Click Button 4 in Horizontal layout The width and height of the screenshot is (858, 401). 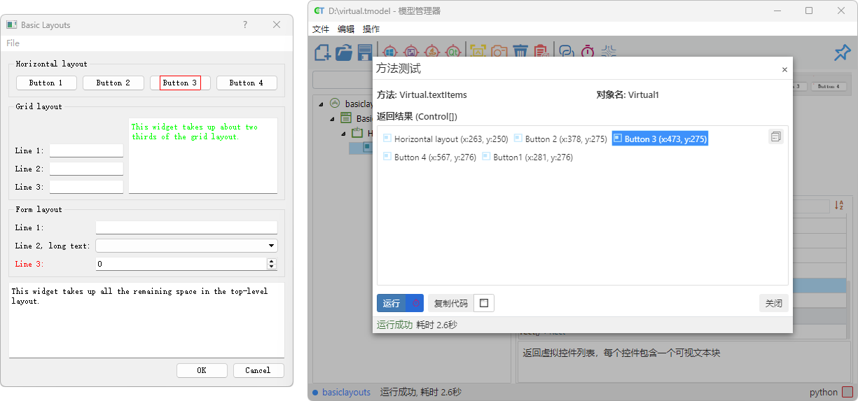[x=247, y=83]
